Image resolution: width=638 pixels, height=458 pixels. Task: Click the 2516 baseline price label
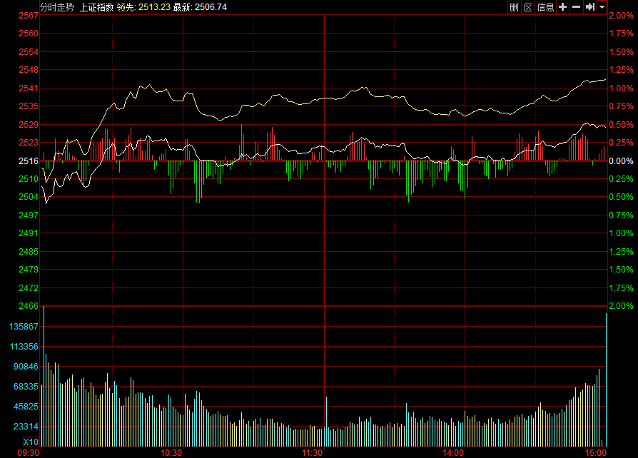tap(29, 161)
